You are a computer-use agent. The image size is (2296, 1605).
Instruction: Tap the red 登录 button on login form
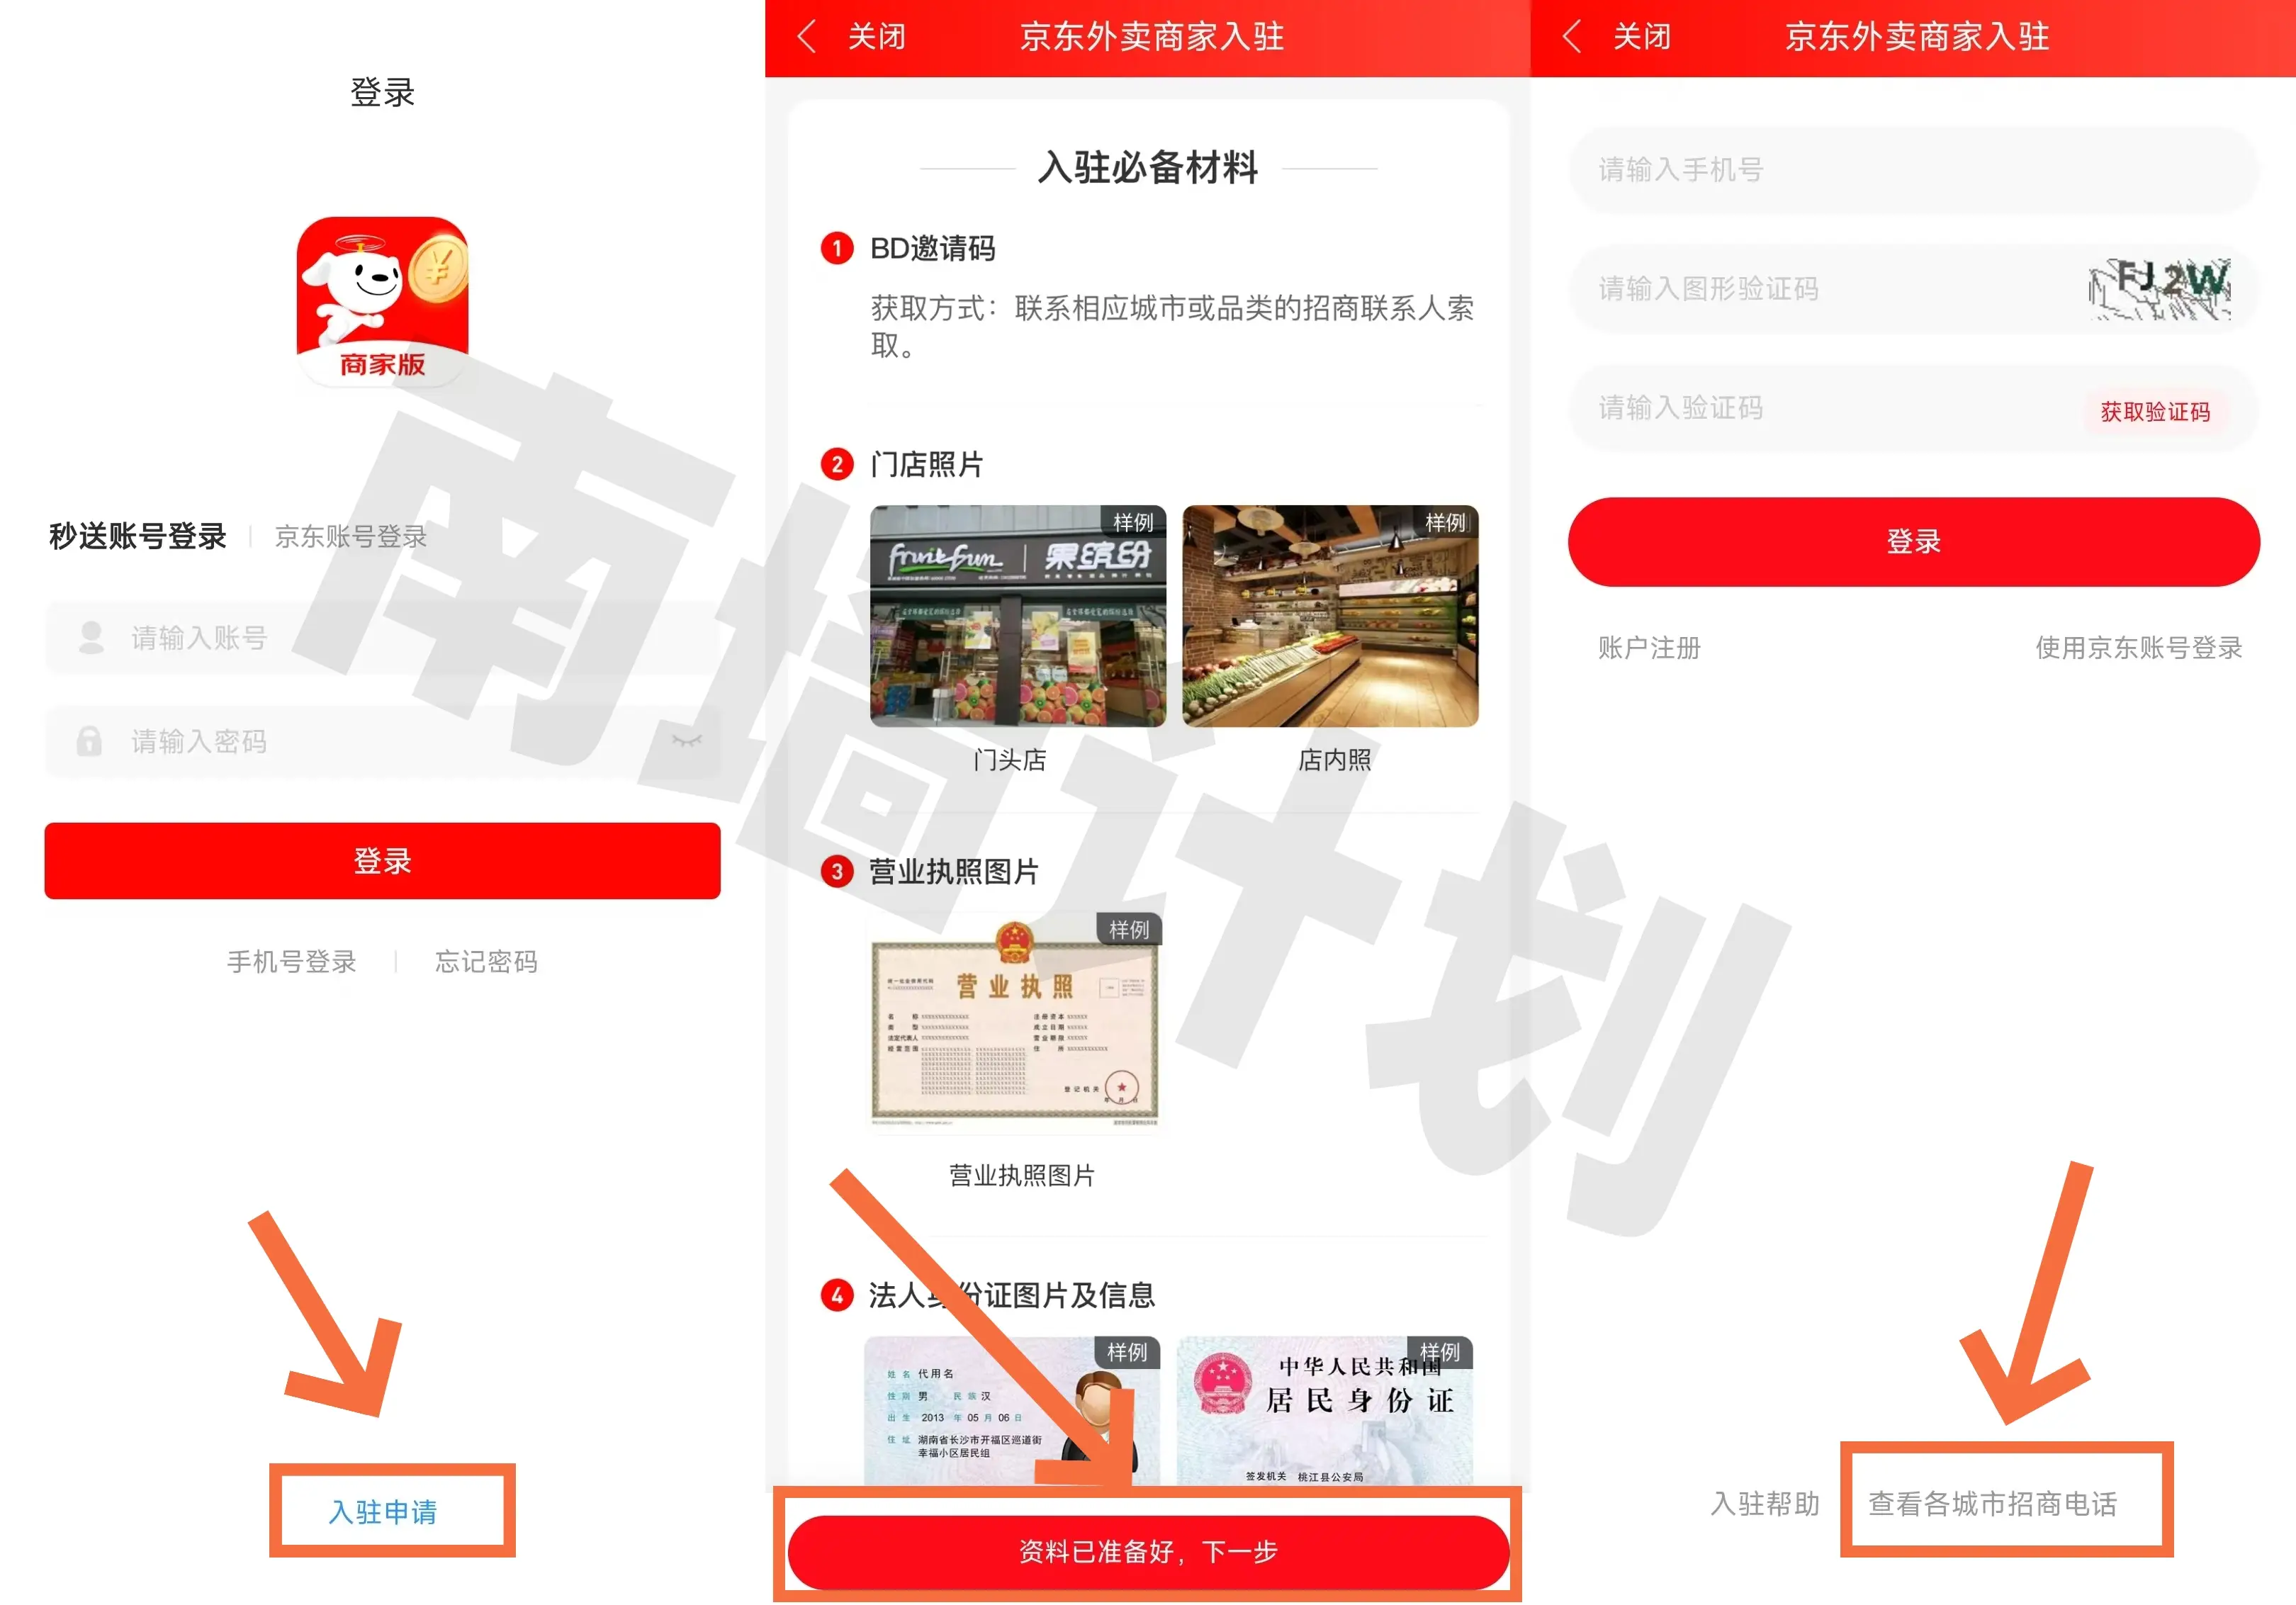[381, 860]
